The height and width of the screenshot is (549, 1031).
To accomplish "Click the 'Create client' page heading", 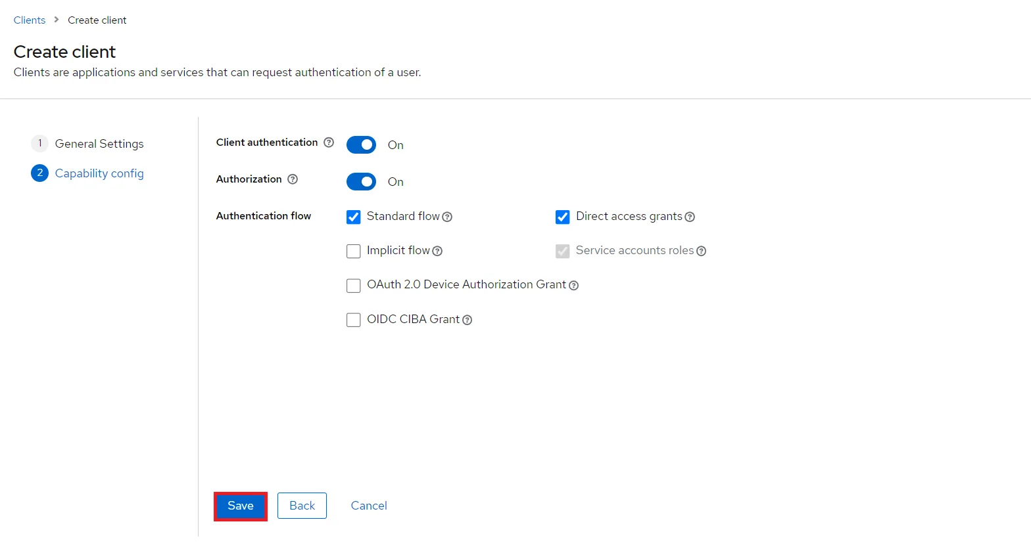I will tap(64, 52).
